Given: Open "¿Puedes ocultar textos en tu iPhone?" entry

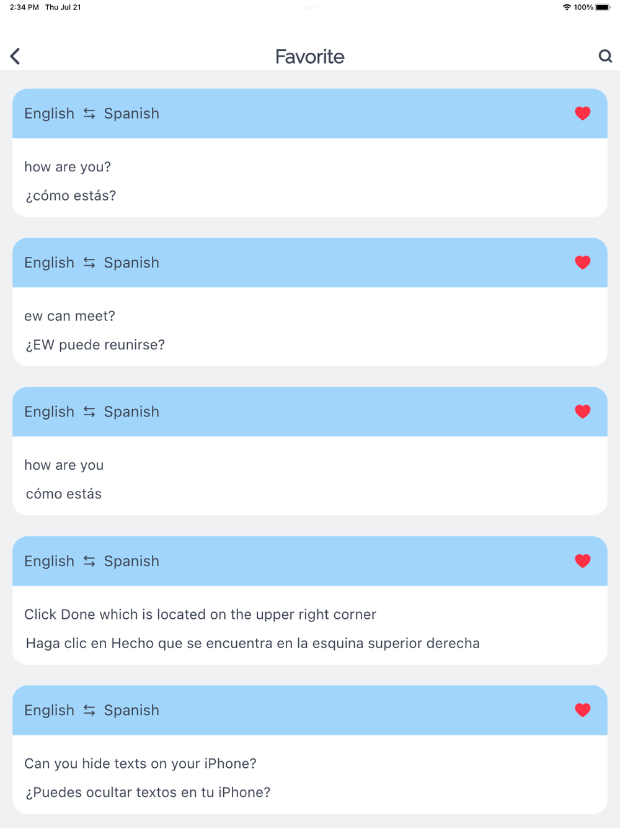Looking at the screenshot, I should coord(148,792).
